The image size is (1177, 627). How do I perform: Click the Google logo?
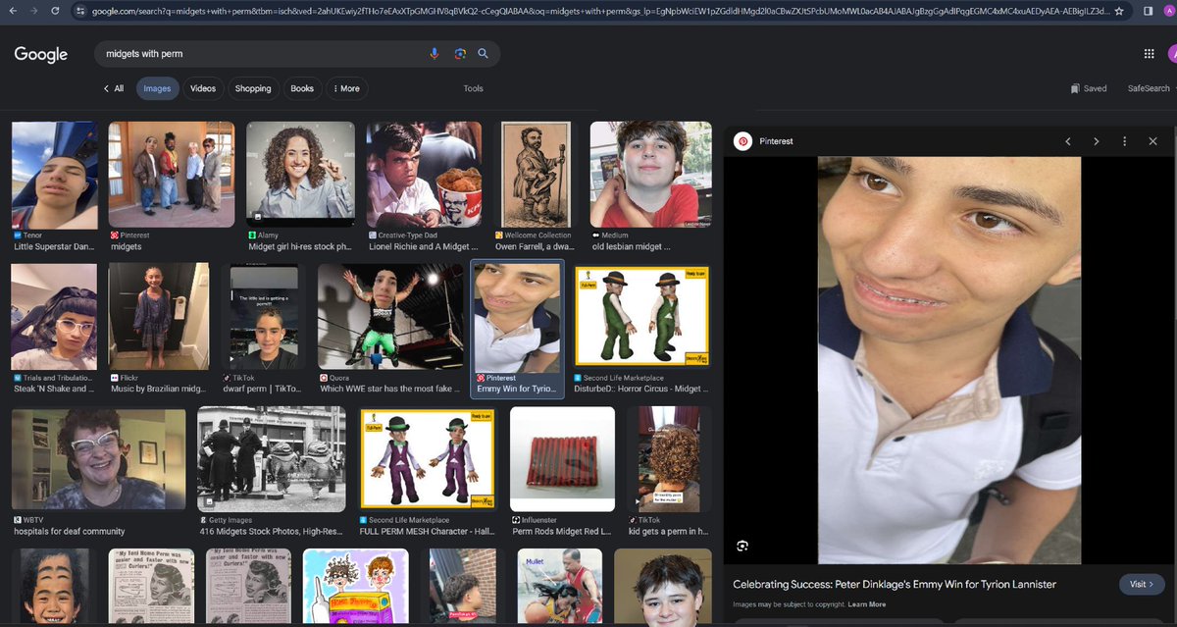[x=40, y=54]
